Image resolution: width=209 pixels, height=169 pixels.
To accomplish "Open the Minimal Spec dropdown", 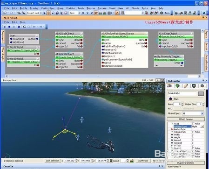I will [202, 113].
